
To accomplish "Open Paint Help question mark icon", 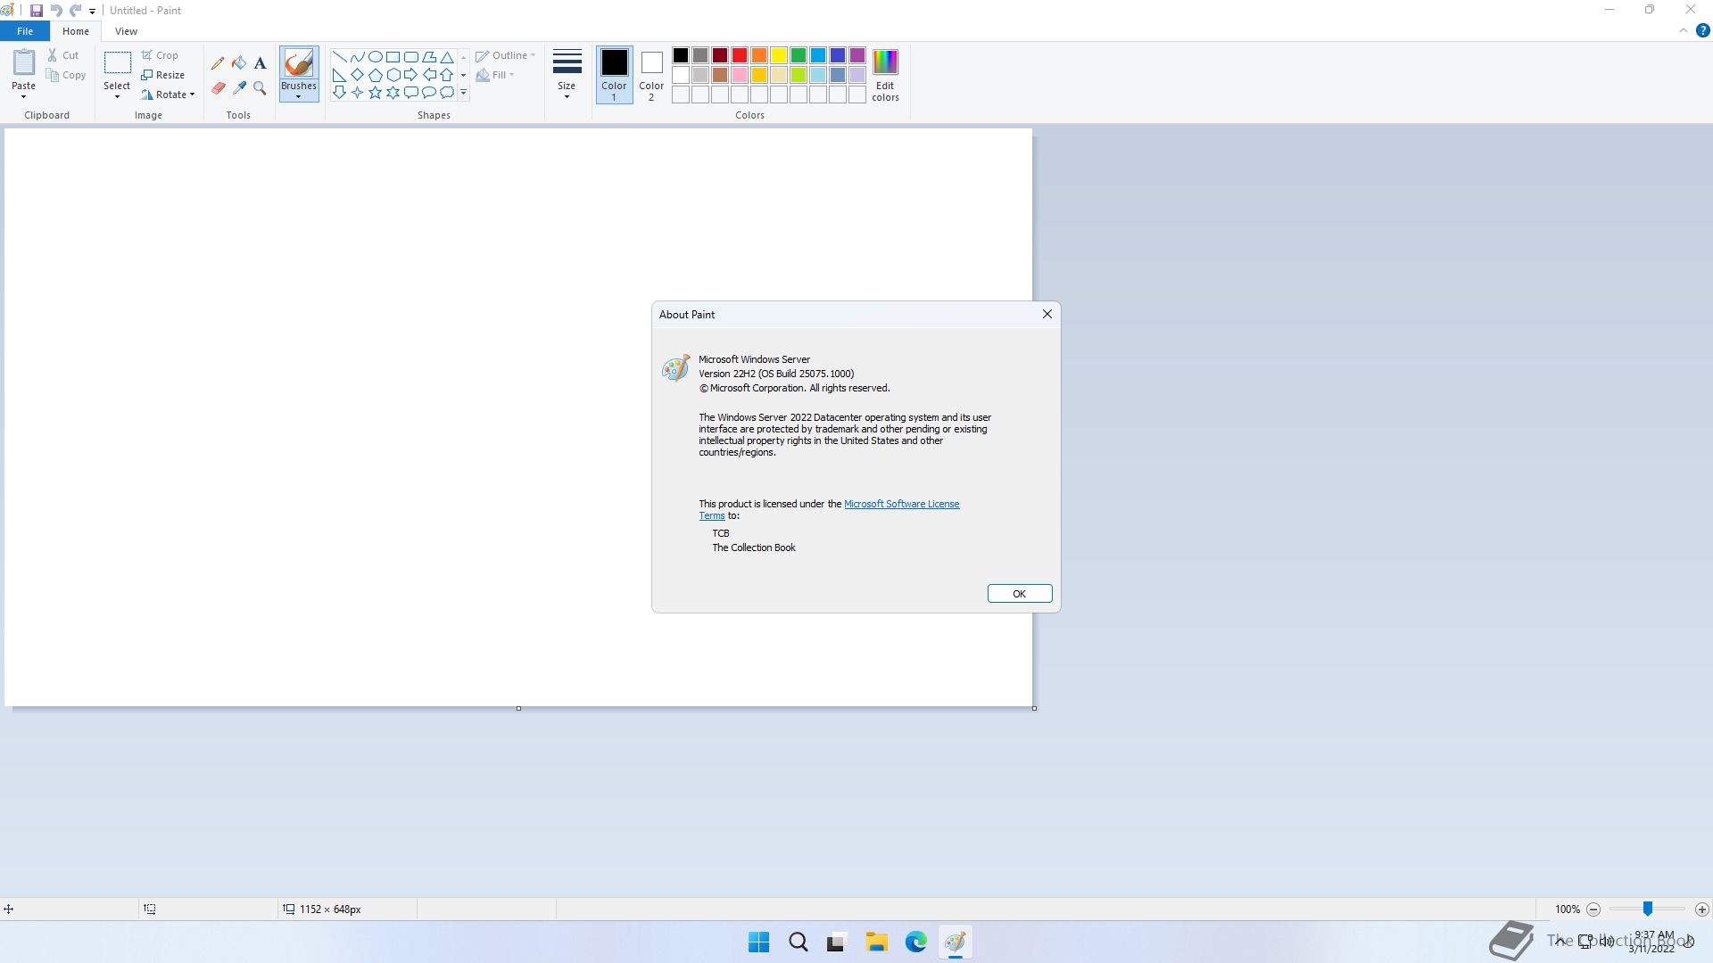I will 1702,30.
